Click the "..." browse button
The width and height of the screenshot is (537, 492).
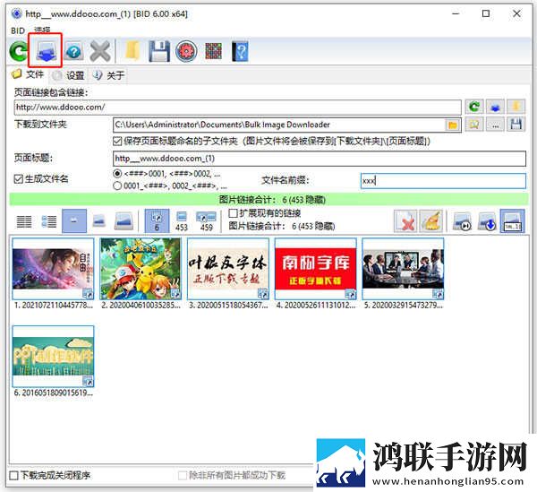pos(495,124)
